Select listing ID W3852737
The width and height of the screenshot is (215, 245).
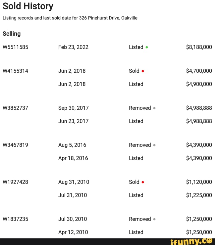pos(15,108)
